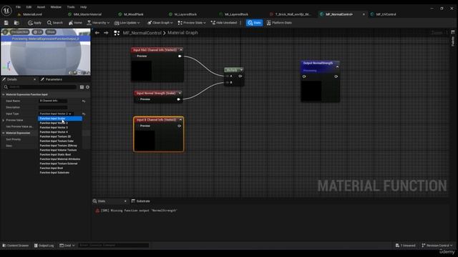Open the Tools menu
The height and width of the screenshot is (257, 458).
coord(71,7)
